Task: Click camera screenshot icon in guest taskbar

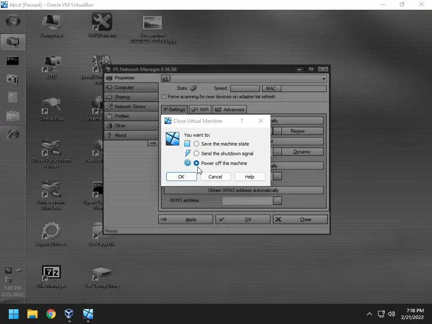Action: coord(13,79)
